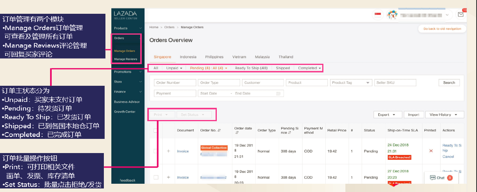Focus the Payment filter field
The width and height of the screenshot is (477, 192).
(175, 94)
